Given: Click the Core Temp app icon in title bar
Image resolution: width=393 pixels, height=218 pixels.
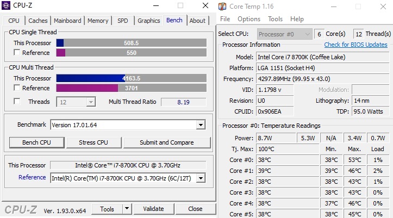Looking at the screenshot, I should click(222, 7).
